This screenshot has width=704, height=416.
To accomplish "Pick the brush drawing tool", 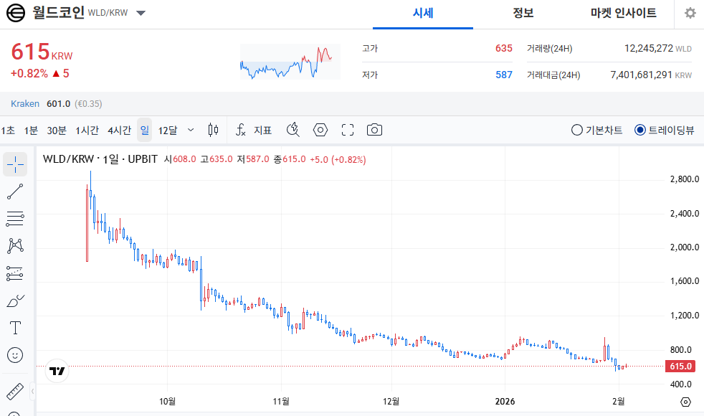I will point(15,301).
